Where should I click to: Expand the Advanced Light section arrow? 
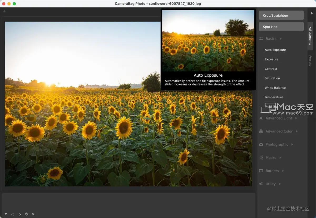coord(296,118)
